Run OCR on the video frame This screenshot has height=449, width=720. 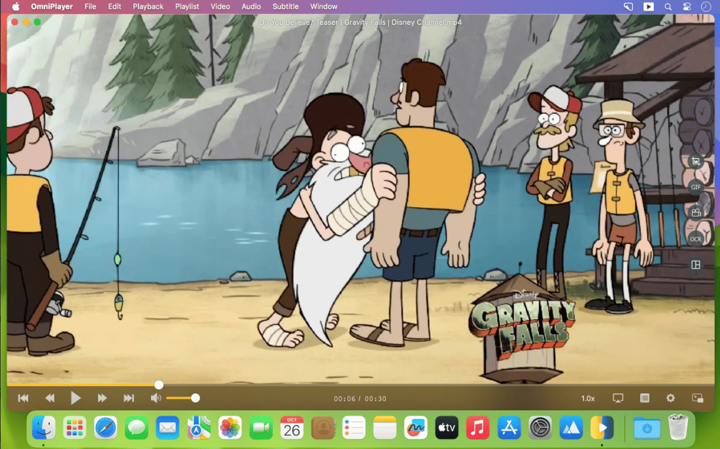coord(696,239)
